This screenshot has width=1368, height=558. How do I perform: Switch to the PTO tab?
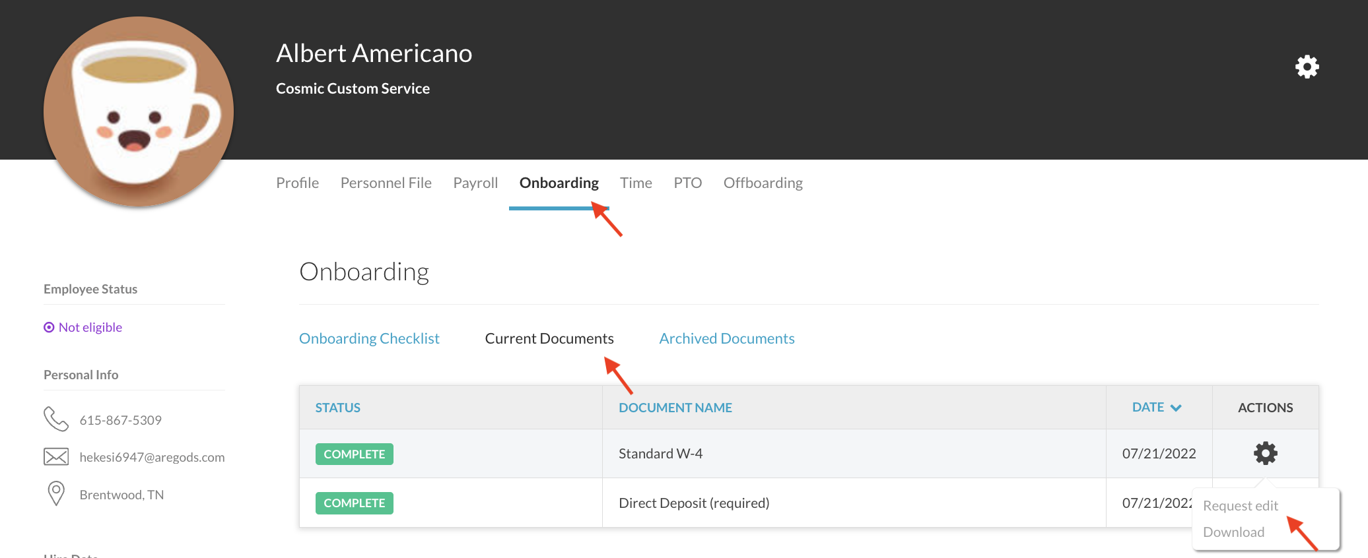coord(687,183)
